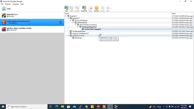The image size is (194, 109).
Task: Collapse the Snapshot 1 tree node
Action: point(66,16)
